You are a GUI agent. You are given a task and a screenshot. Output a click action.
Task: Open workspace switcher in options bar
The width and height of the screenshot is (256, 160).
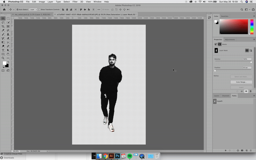click(247, 10)
